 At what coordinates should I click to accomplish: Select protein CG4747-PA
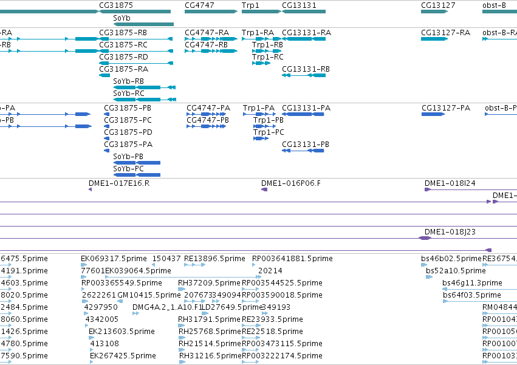click(206, 114)
